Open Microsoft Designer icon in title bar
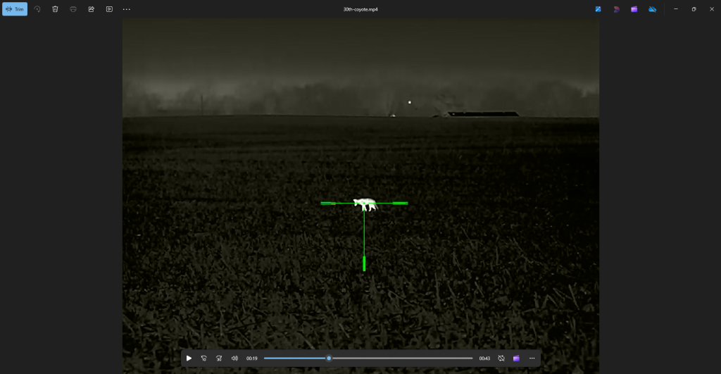This screenshot has height=374, width=721. coord(616,9)
